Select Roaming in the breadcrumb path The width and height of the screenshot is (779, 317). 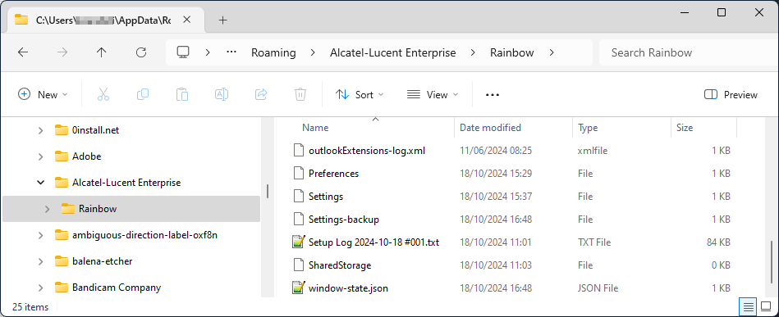coord(273,52)
